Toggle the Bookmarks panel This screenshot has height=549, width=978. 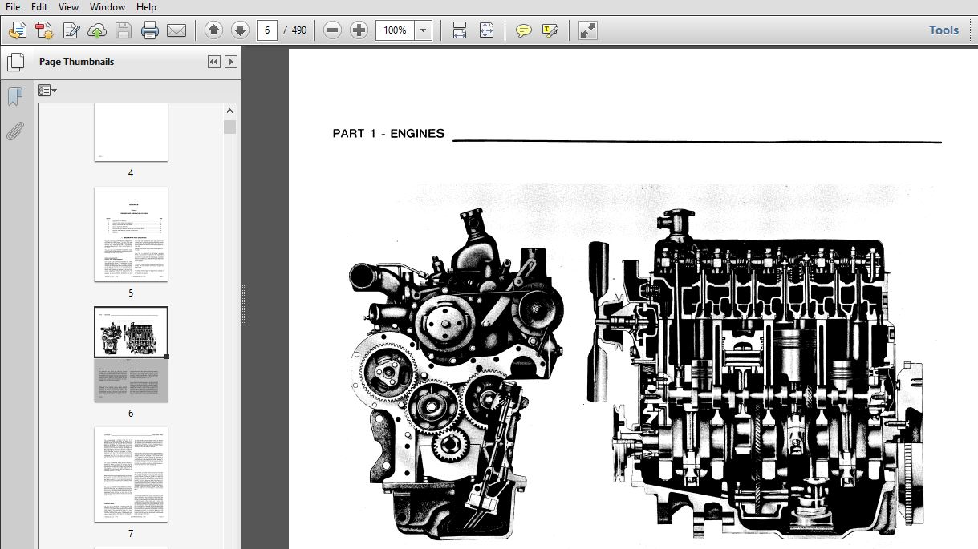(x=14, y=97)
